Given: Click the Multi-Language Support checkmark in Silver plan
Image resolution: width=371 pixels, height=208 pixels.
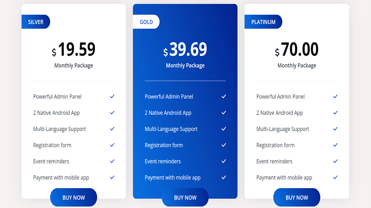Looking at the screenshot, I should click(x=112, y=129).
